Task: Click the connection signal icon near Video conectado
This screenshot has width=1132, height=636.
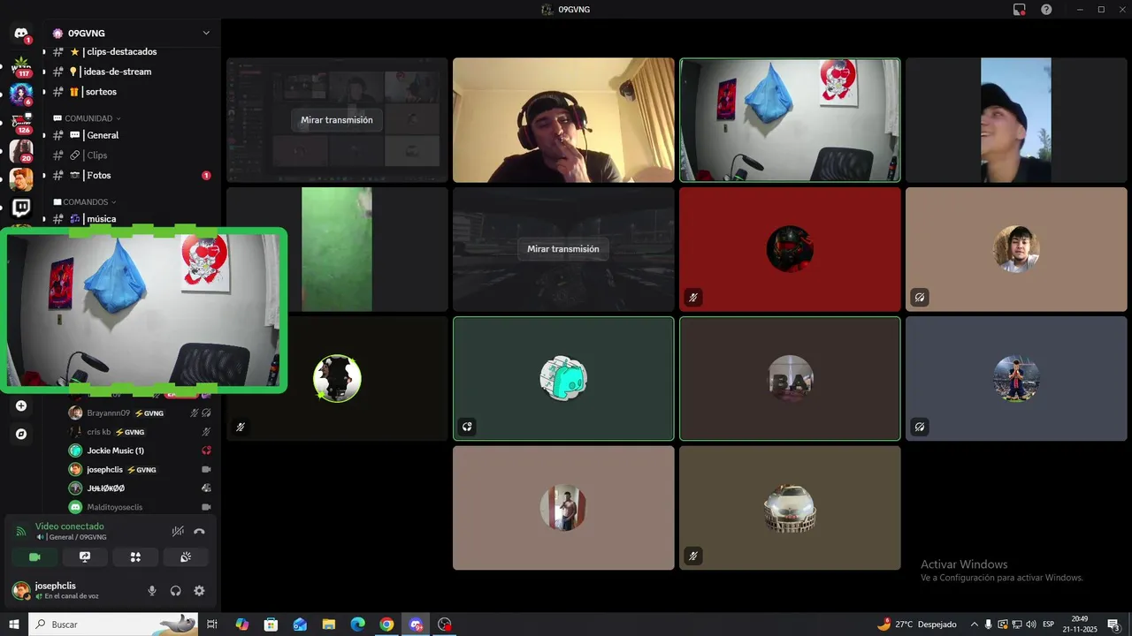Action: point(21,531)
